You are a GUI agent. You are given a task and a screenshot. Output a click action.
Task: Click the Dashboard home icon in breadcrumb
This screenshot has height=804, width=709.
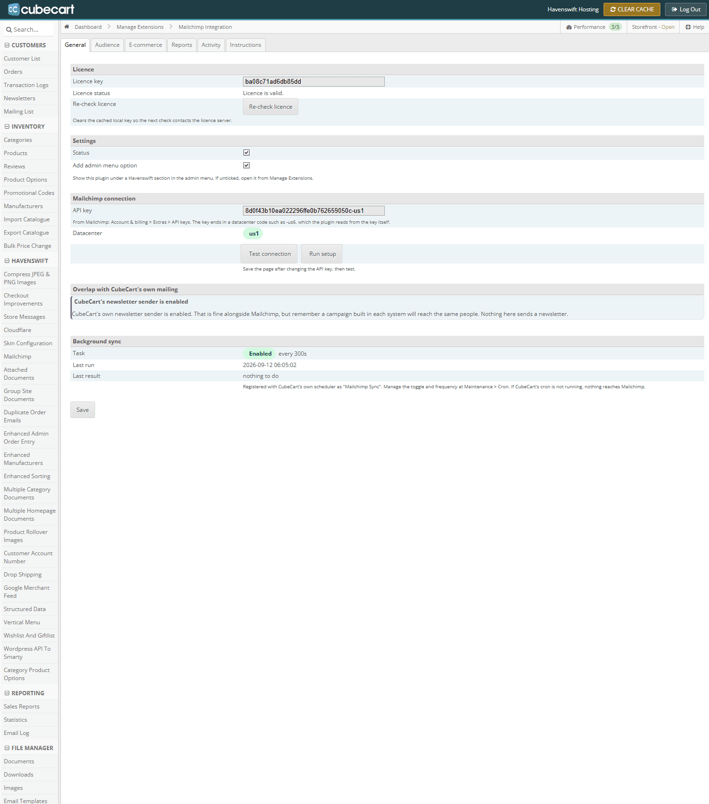(x=67, y=27)
